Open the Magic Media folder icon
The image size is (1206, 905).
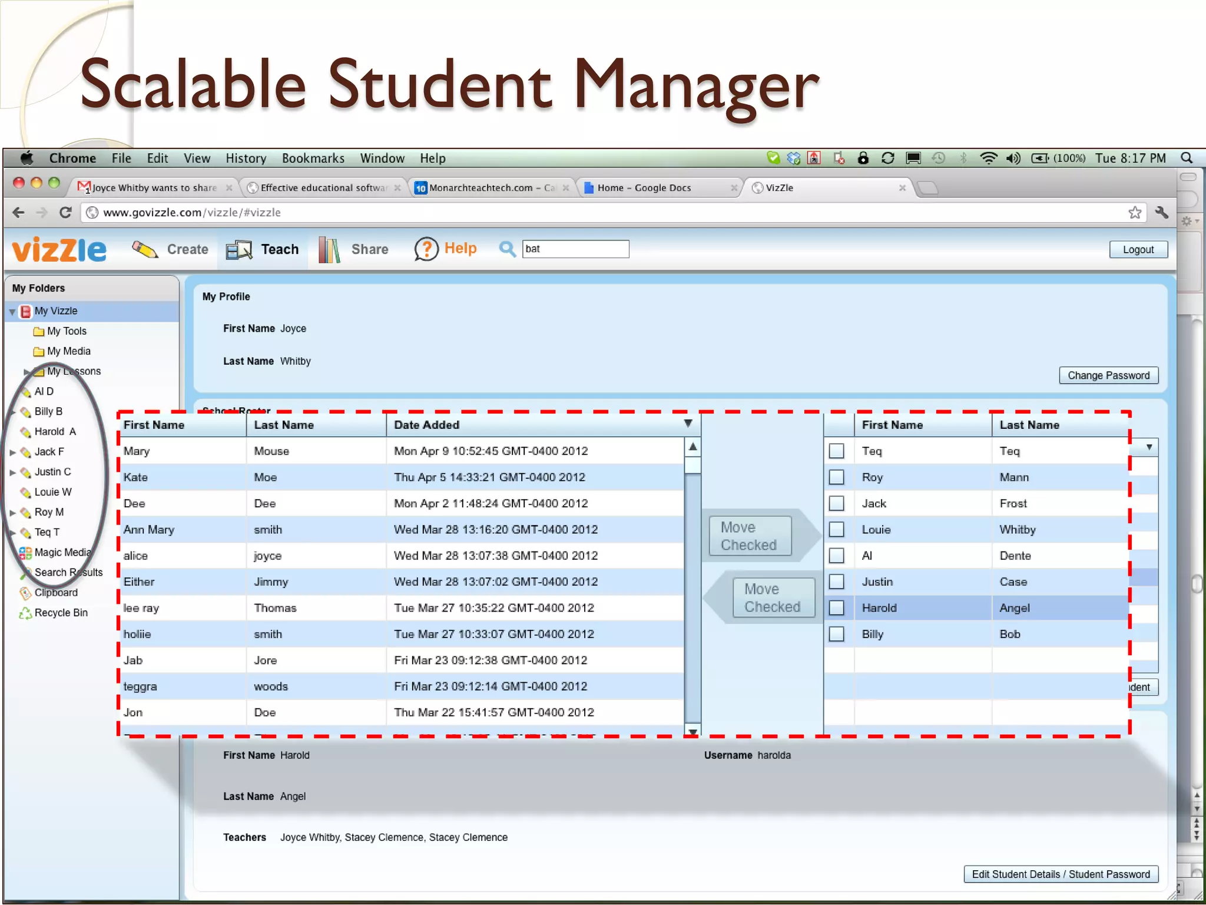[x=25, y=553]
